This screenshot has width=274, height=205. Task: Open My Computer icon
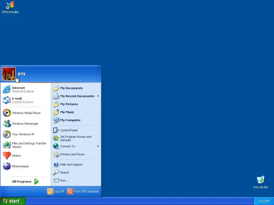coord(56,120)
